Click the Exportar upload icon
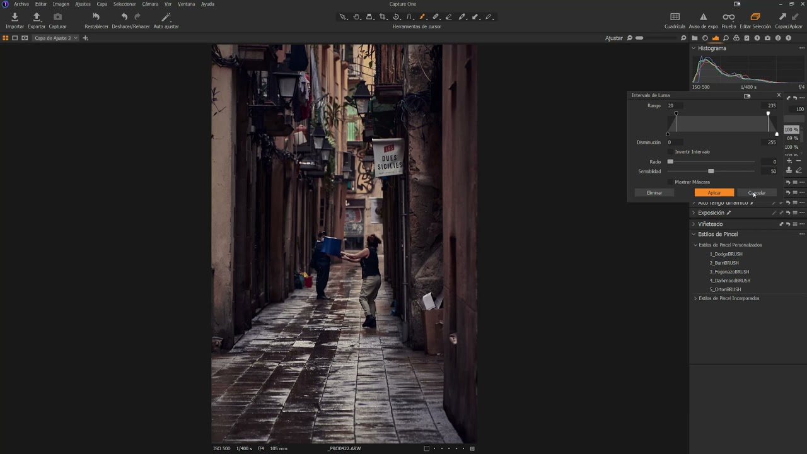 pos(37,17)
